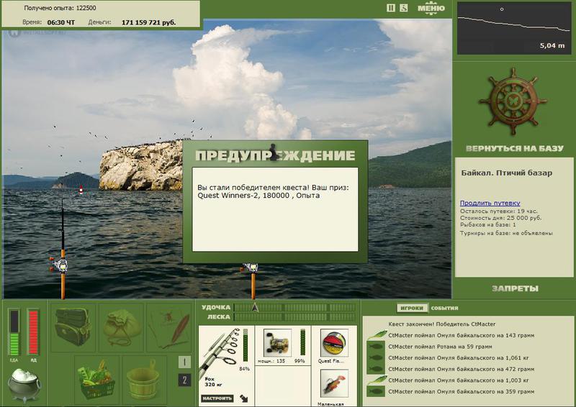Click the pause icon beside МЕНЮ

click(391, 8)
